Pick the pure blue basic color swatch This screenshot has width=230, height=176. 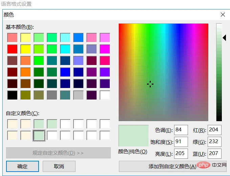click(x=65, y=72)
